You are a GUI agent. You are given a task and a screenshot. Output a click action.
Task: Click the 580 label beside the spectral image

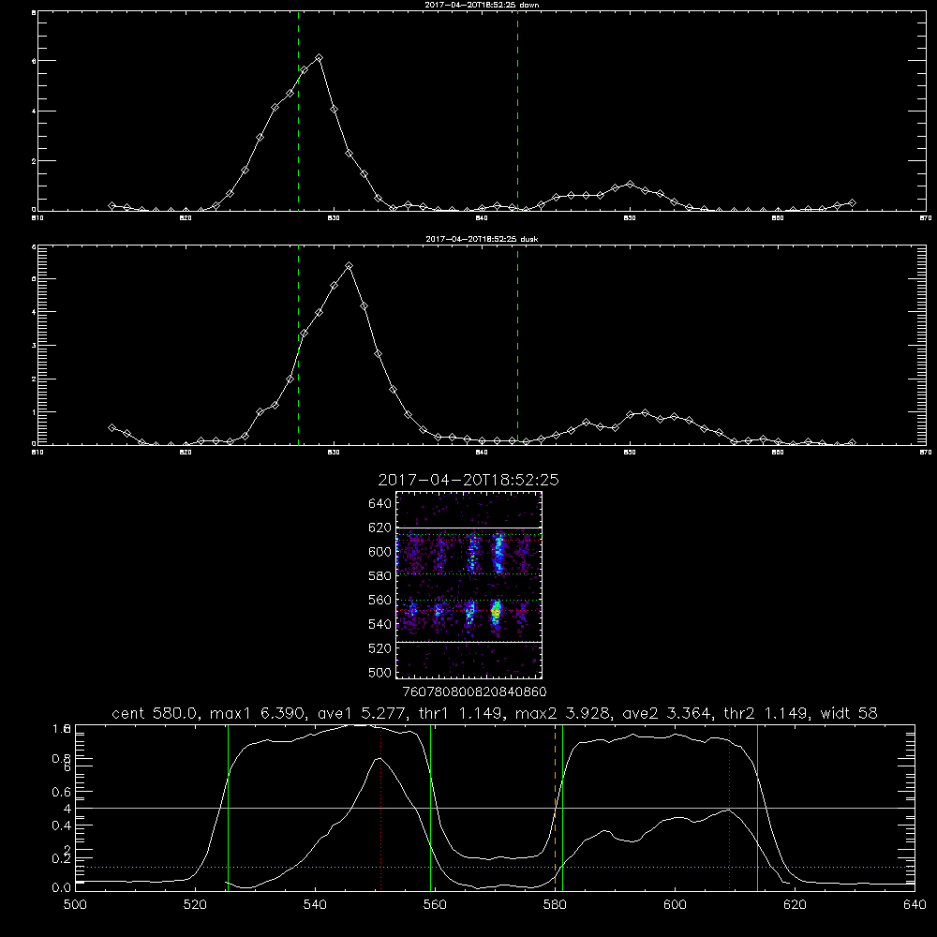tap(379, 576)
